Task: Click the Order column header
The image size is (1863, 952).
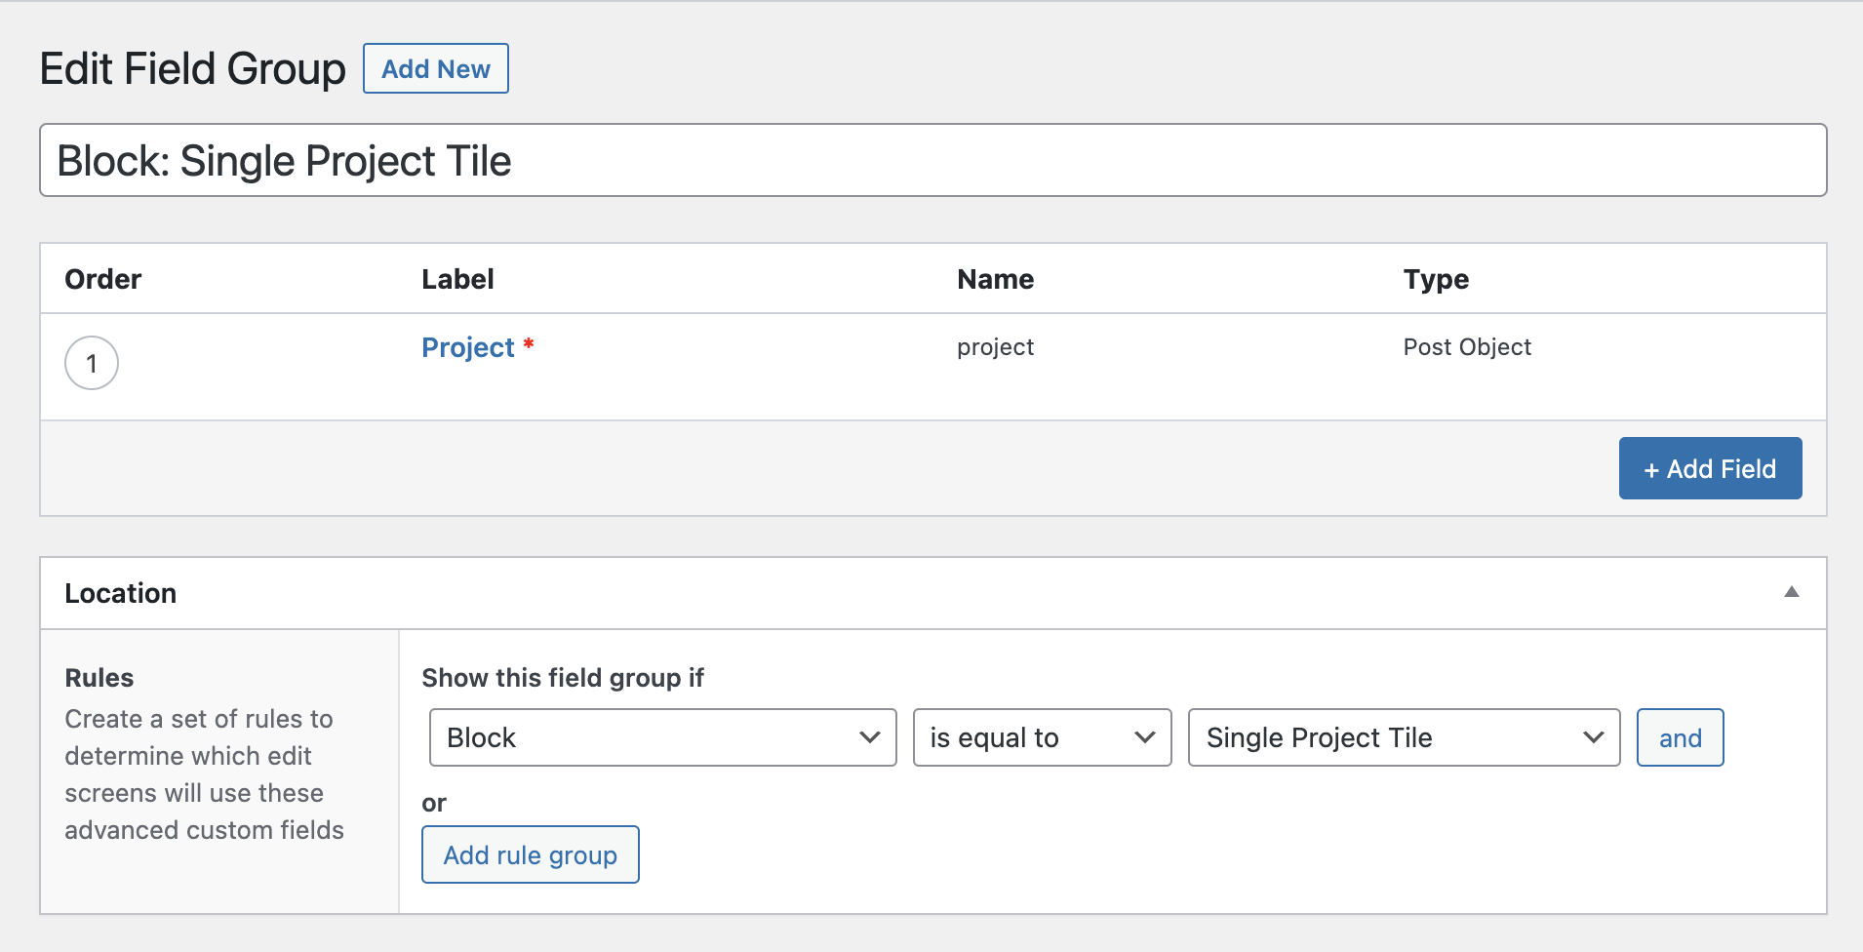Action: (x=101, y=279)
